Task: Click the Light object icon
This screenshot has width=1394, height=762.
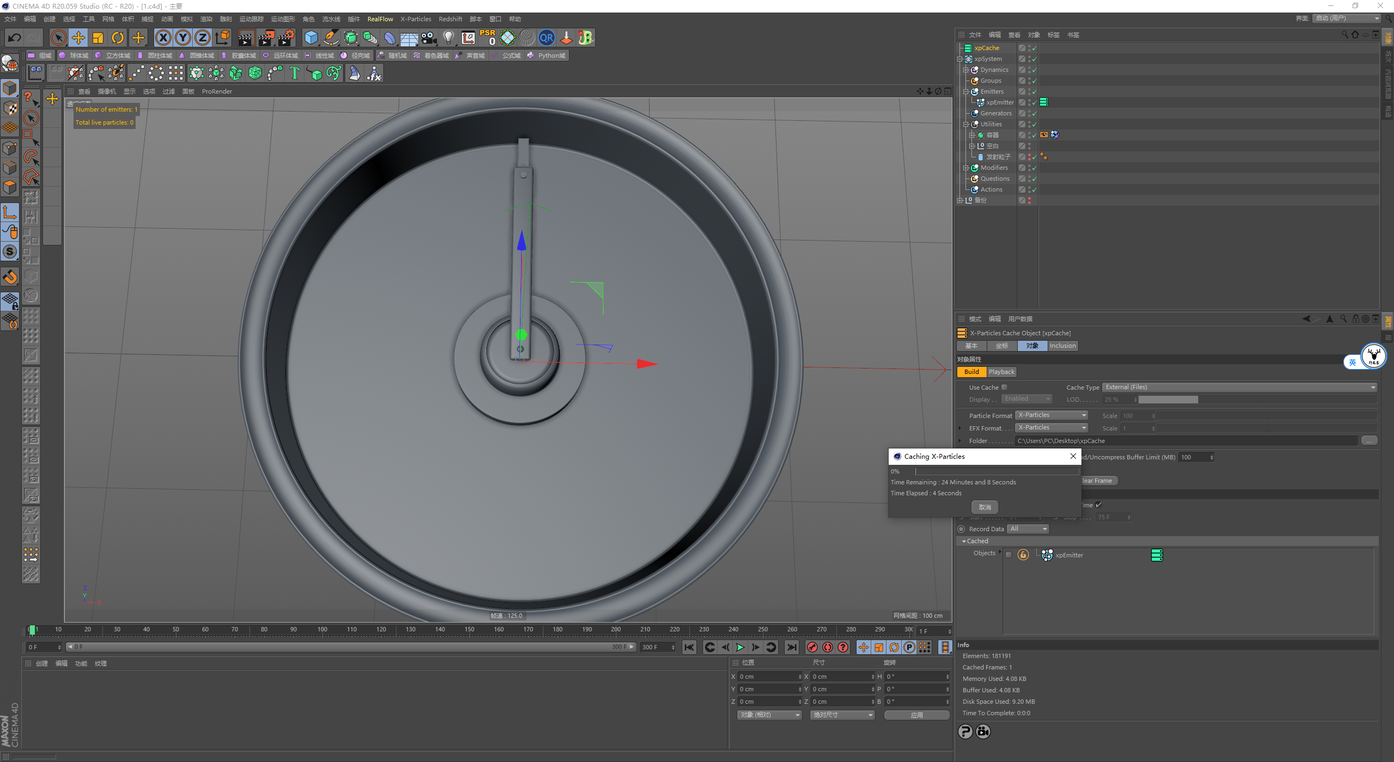Action: point(448,38)
